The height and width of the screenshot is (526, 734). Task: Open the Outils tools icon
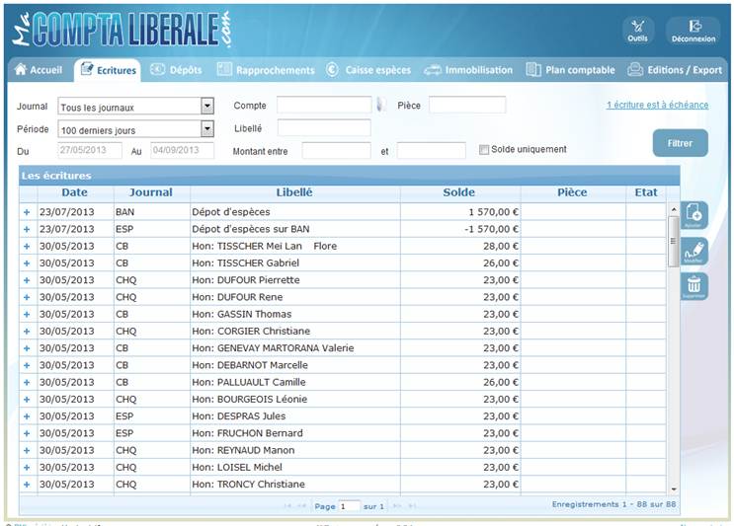tap(637, 31)
